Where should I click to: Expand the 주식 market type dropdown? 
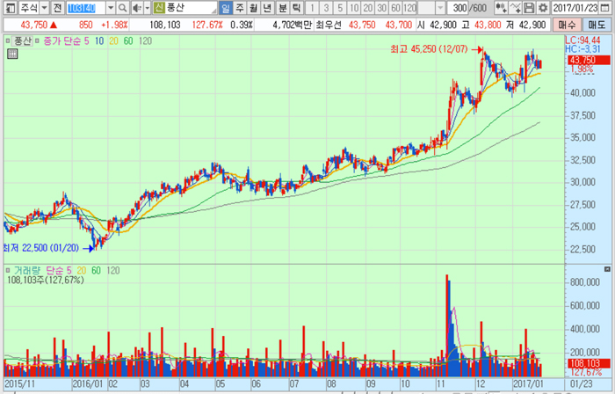point(45,8)
